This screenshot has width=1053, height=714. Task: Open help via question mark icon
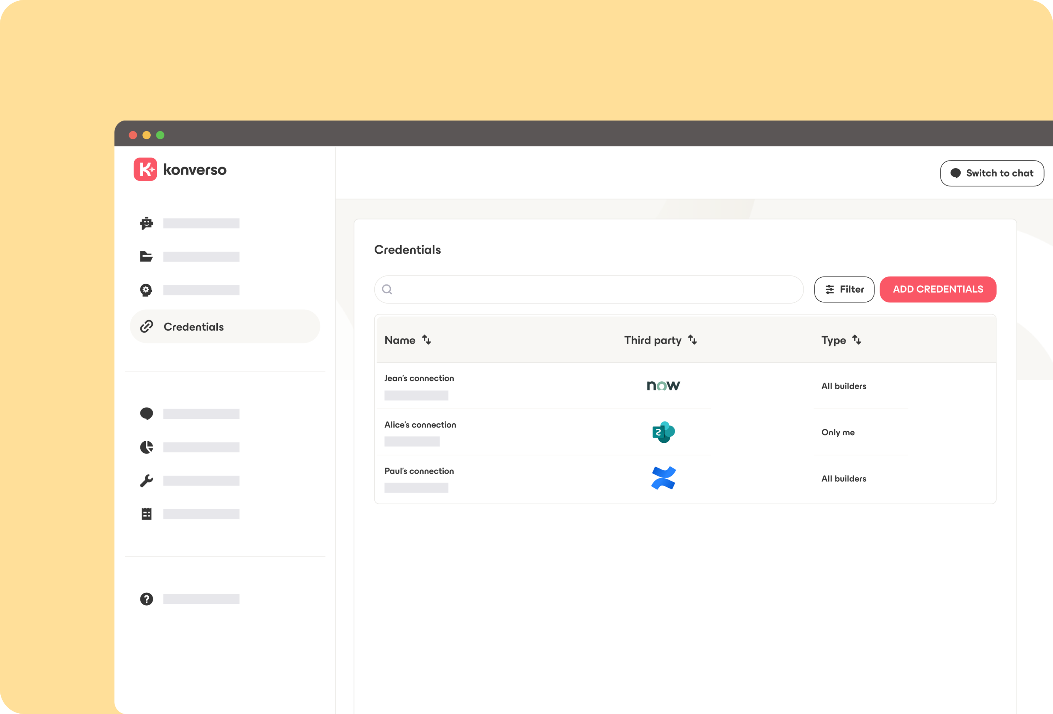click(x=147, y=599)
